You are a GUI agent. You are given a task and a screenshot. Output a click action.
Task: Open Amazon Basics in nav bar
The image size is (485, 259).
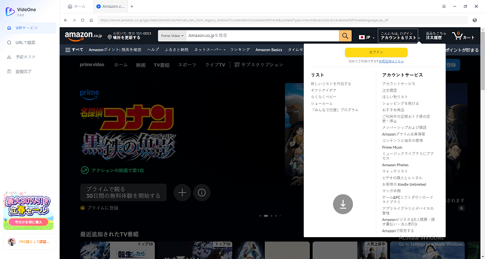(x=269, y=50)
